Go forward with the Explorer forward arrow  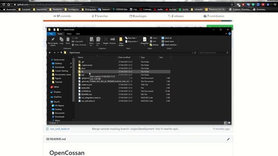tap(54, 52)
